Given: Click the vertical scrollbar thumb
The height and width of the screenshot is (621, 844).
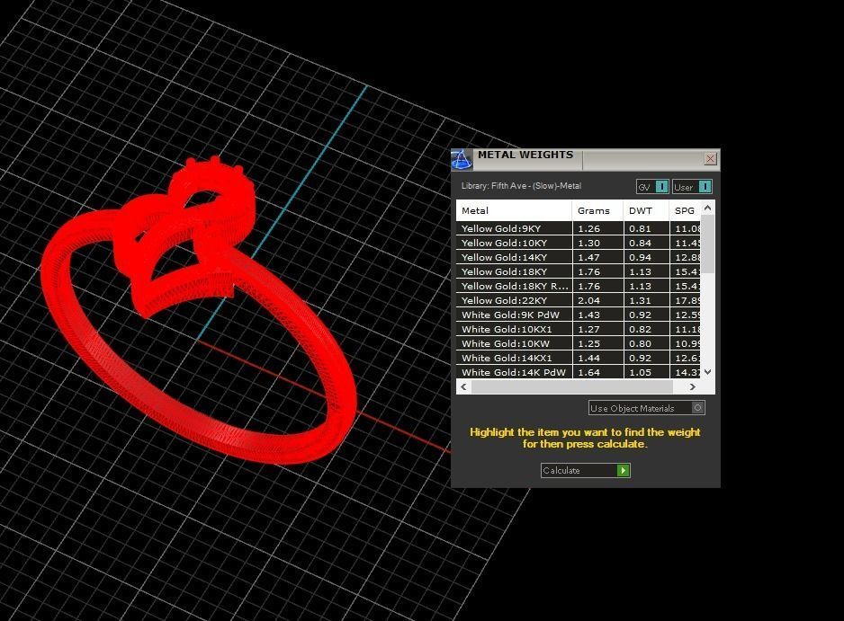Looking at the screenshot, I should (x=708, y=244).
